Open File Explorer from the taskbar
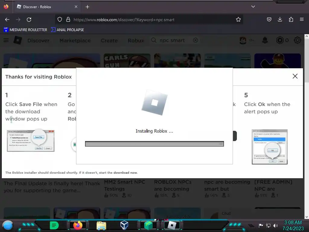Screen dimensions: 309x232 click(x=101, y=226)
